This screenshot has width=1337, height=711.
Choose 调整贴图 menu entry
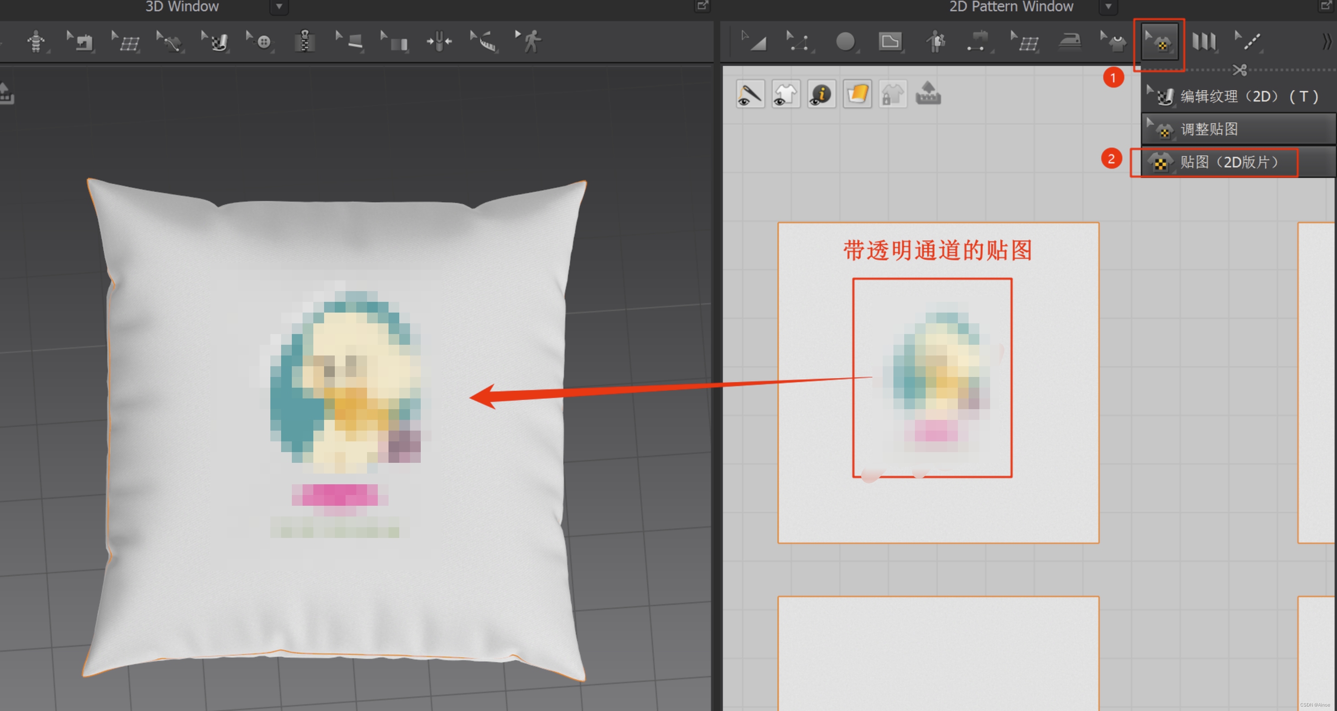point(1209,129)
